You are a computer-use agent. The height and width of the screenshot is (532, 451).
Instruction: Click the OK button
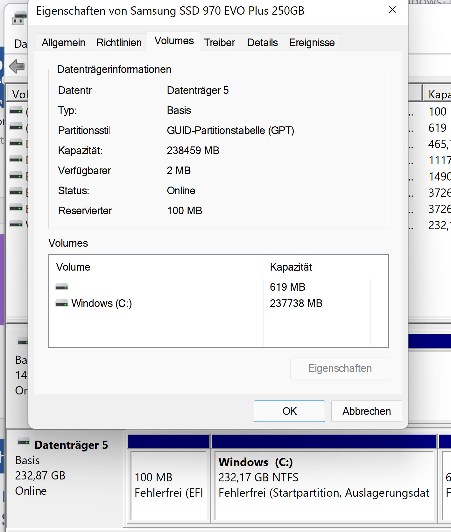point(289,411)
